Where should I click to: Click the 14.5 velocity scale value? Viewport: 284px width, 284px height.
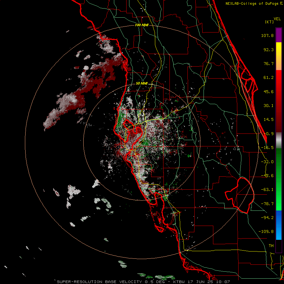click(269, 120)
